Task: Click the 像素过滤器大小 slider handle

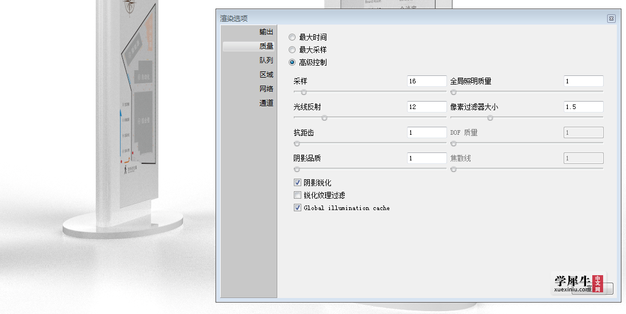Action: point(490,118)
